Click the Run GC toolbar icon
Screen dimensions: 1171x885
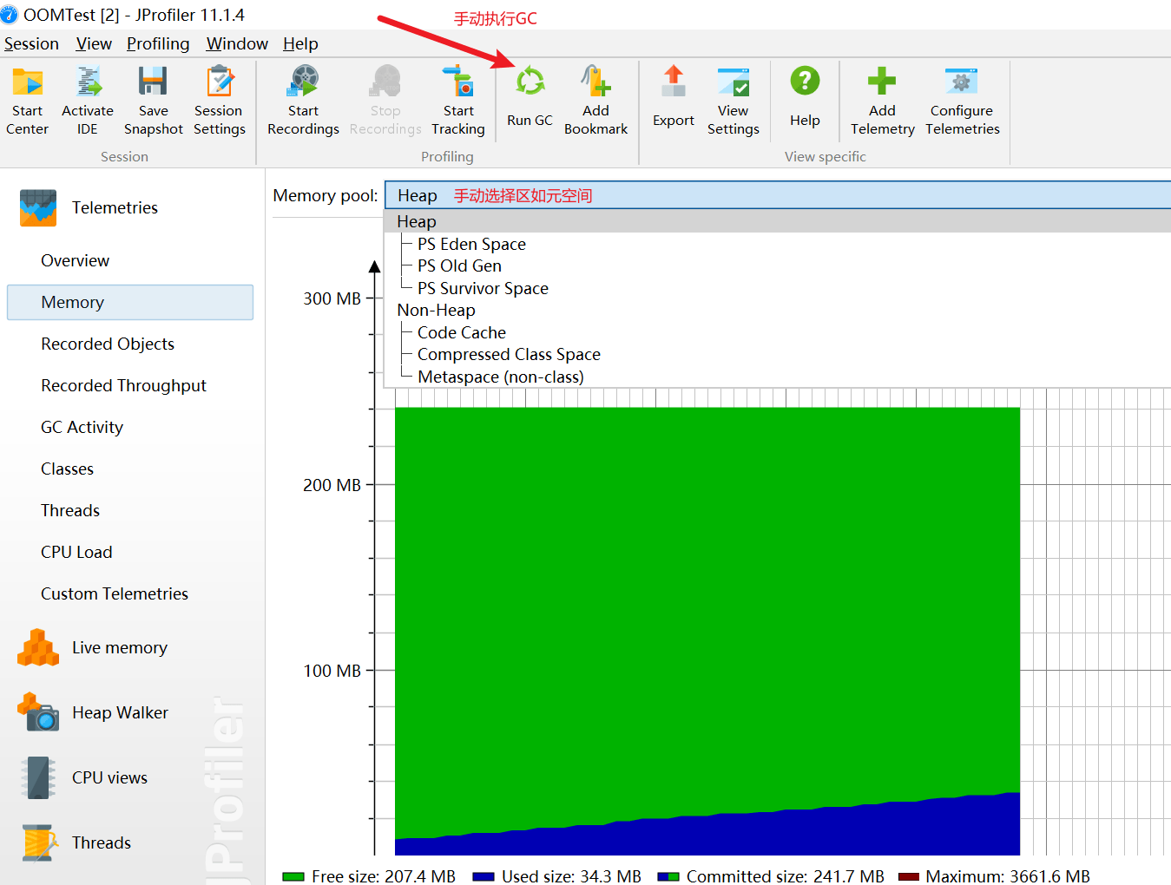[x=530, y=83]
